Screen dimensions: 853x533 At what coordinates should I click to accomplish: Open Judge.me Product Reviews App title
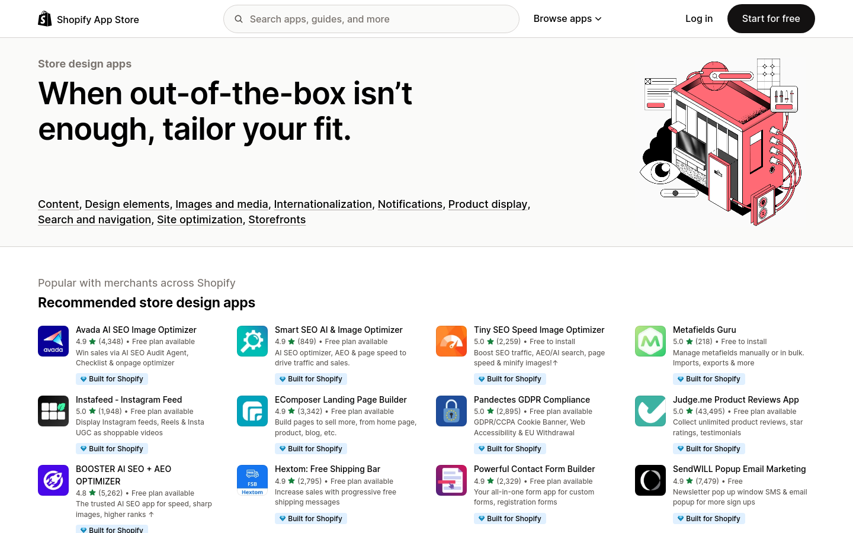click(x=736, y=400)
